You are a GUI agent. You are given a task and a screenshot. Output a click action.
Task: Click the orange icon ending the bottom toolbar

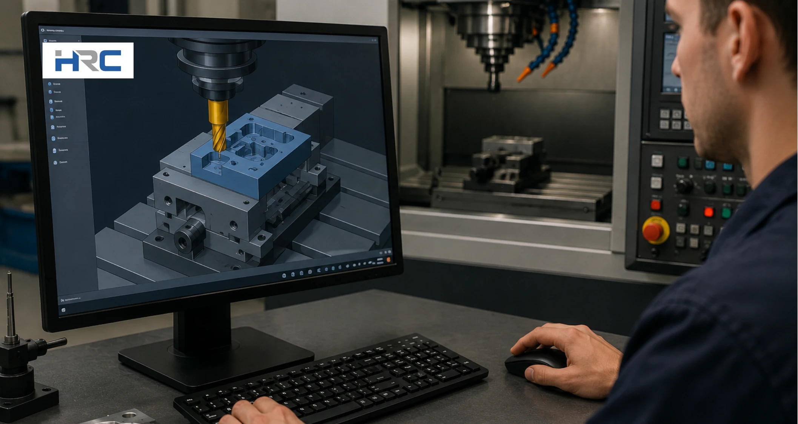[388, 260]
